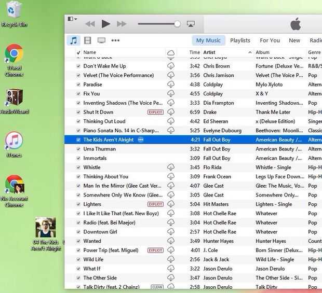Uncheck the Paradise song checkbox
This screenshot has width=322, height=293.
(x=78, y=85)
